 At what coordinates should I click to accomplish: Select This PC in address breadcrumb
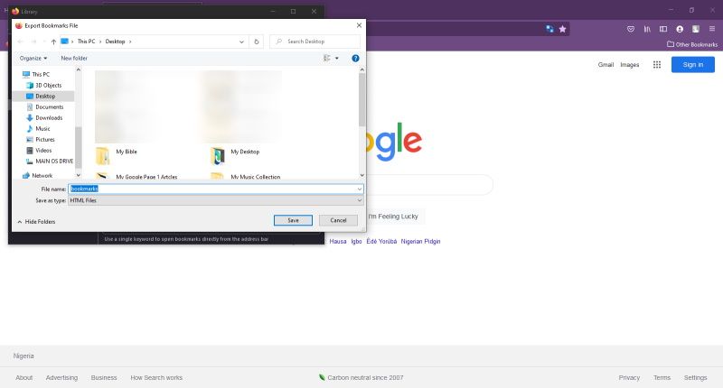(86, 42)
